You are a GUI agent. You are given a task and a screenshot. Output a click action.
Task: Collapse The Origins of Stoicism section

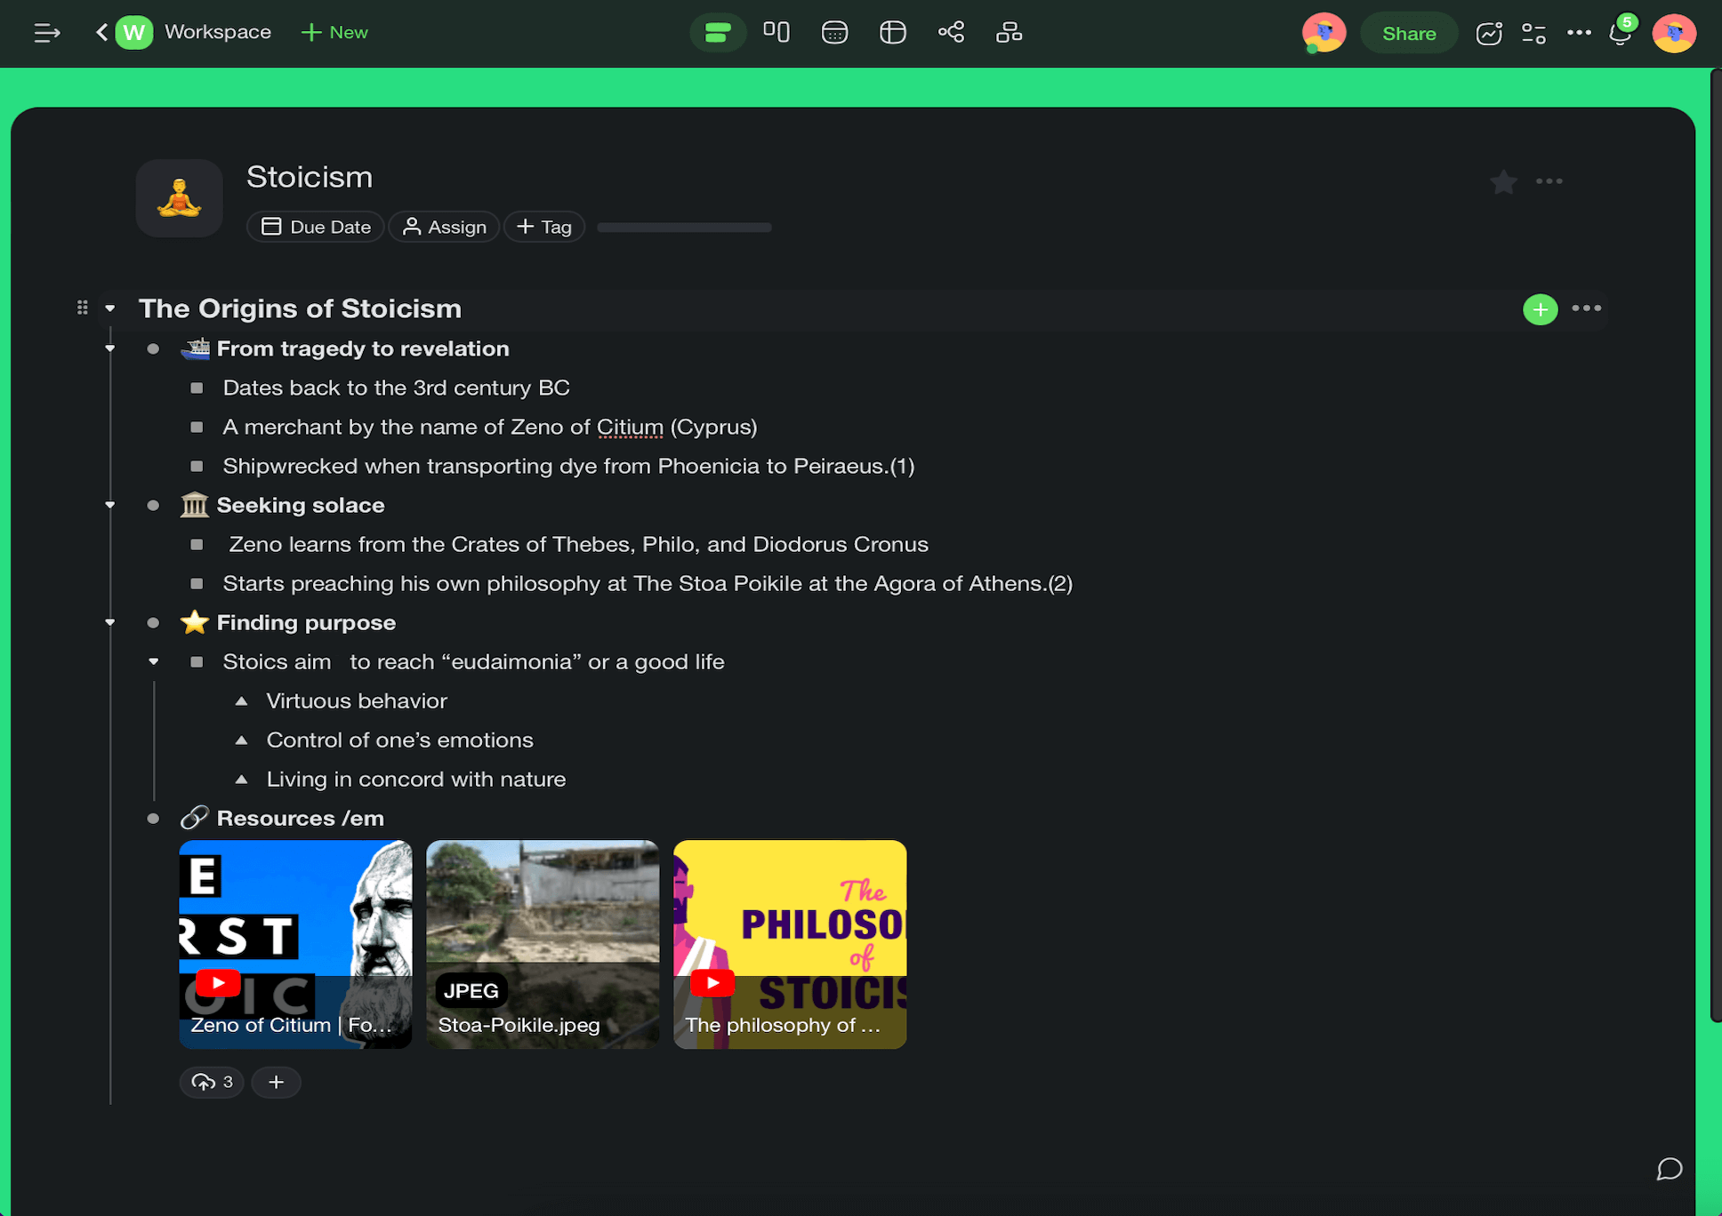click(x=110, y=308)
